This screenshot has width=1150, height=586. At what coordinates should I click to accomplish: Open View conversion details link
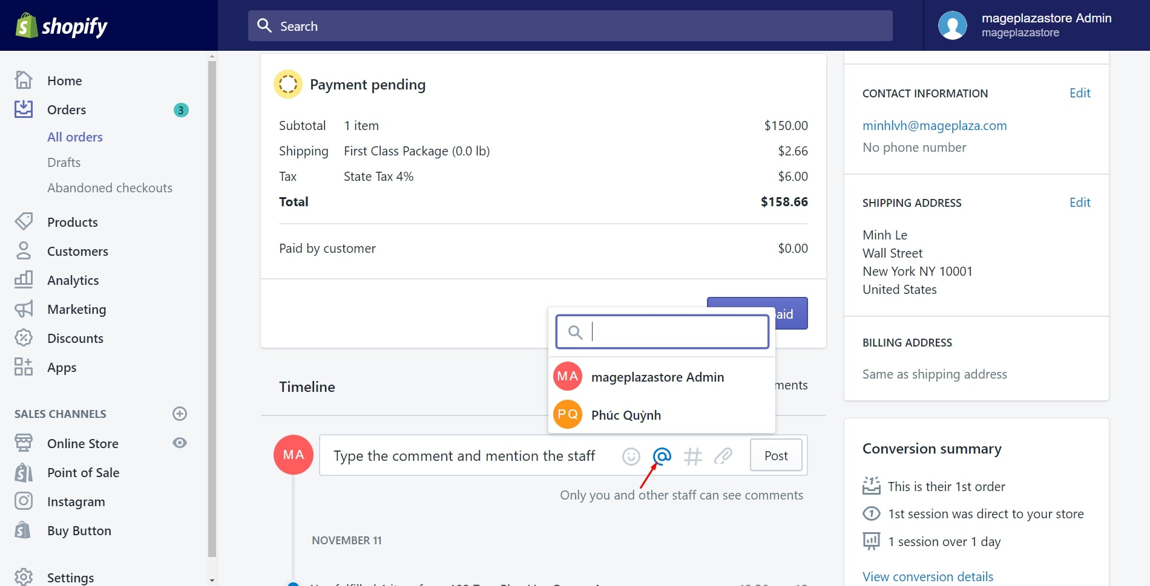(x=927, y=576)
